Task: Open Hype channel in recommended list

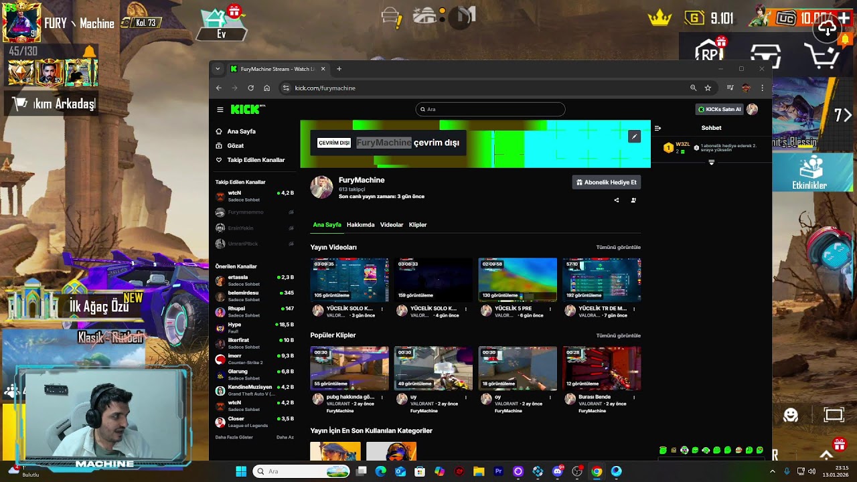Action: tap(254, 327)
